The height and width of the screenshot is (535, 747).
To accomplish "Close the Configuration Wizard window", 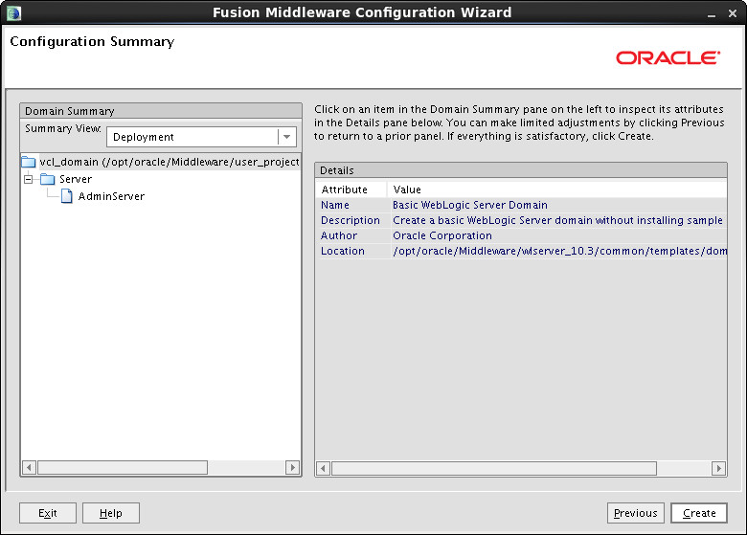I will 733,13.
